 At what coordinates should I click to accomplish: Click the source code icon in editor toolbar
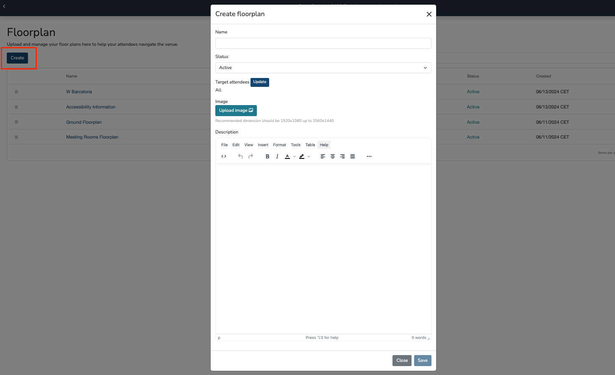click(224, 156)
